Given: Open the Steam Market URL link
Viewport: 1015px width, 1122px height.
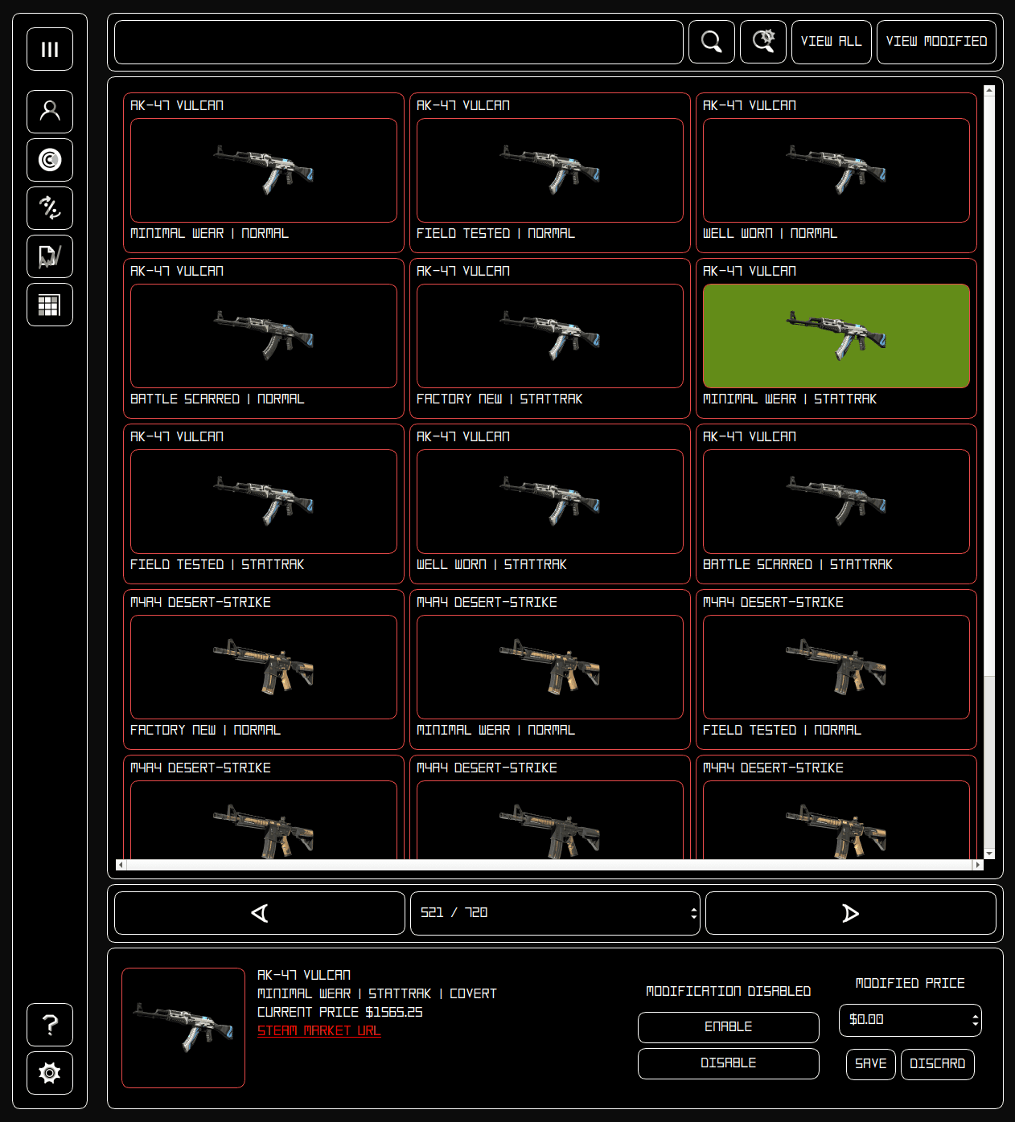Looking at the screenshot, I should coord(318,1031).
